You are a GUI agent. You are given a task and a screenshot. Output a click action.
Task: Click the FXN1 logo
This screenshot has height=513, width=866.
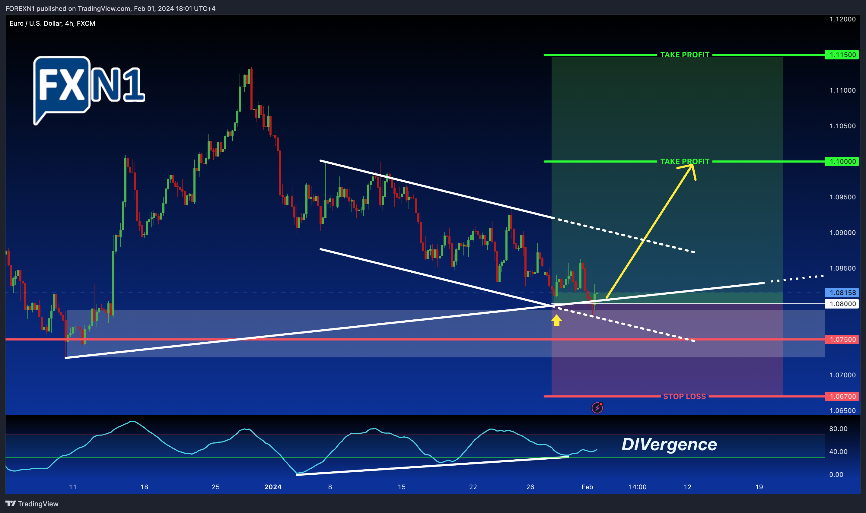[x=89, y=90]
